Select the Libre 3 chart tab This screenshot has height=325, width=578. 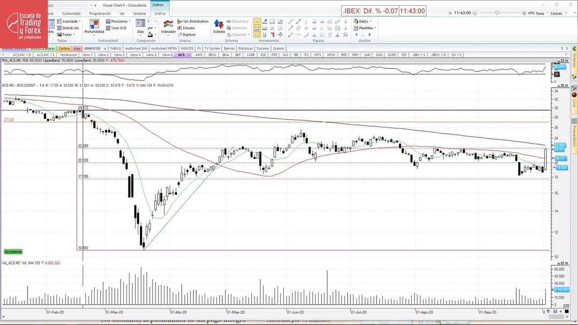click(x=119, y=55)
